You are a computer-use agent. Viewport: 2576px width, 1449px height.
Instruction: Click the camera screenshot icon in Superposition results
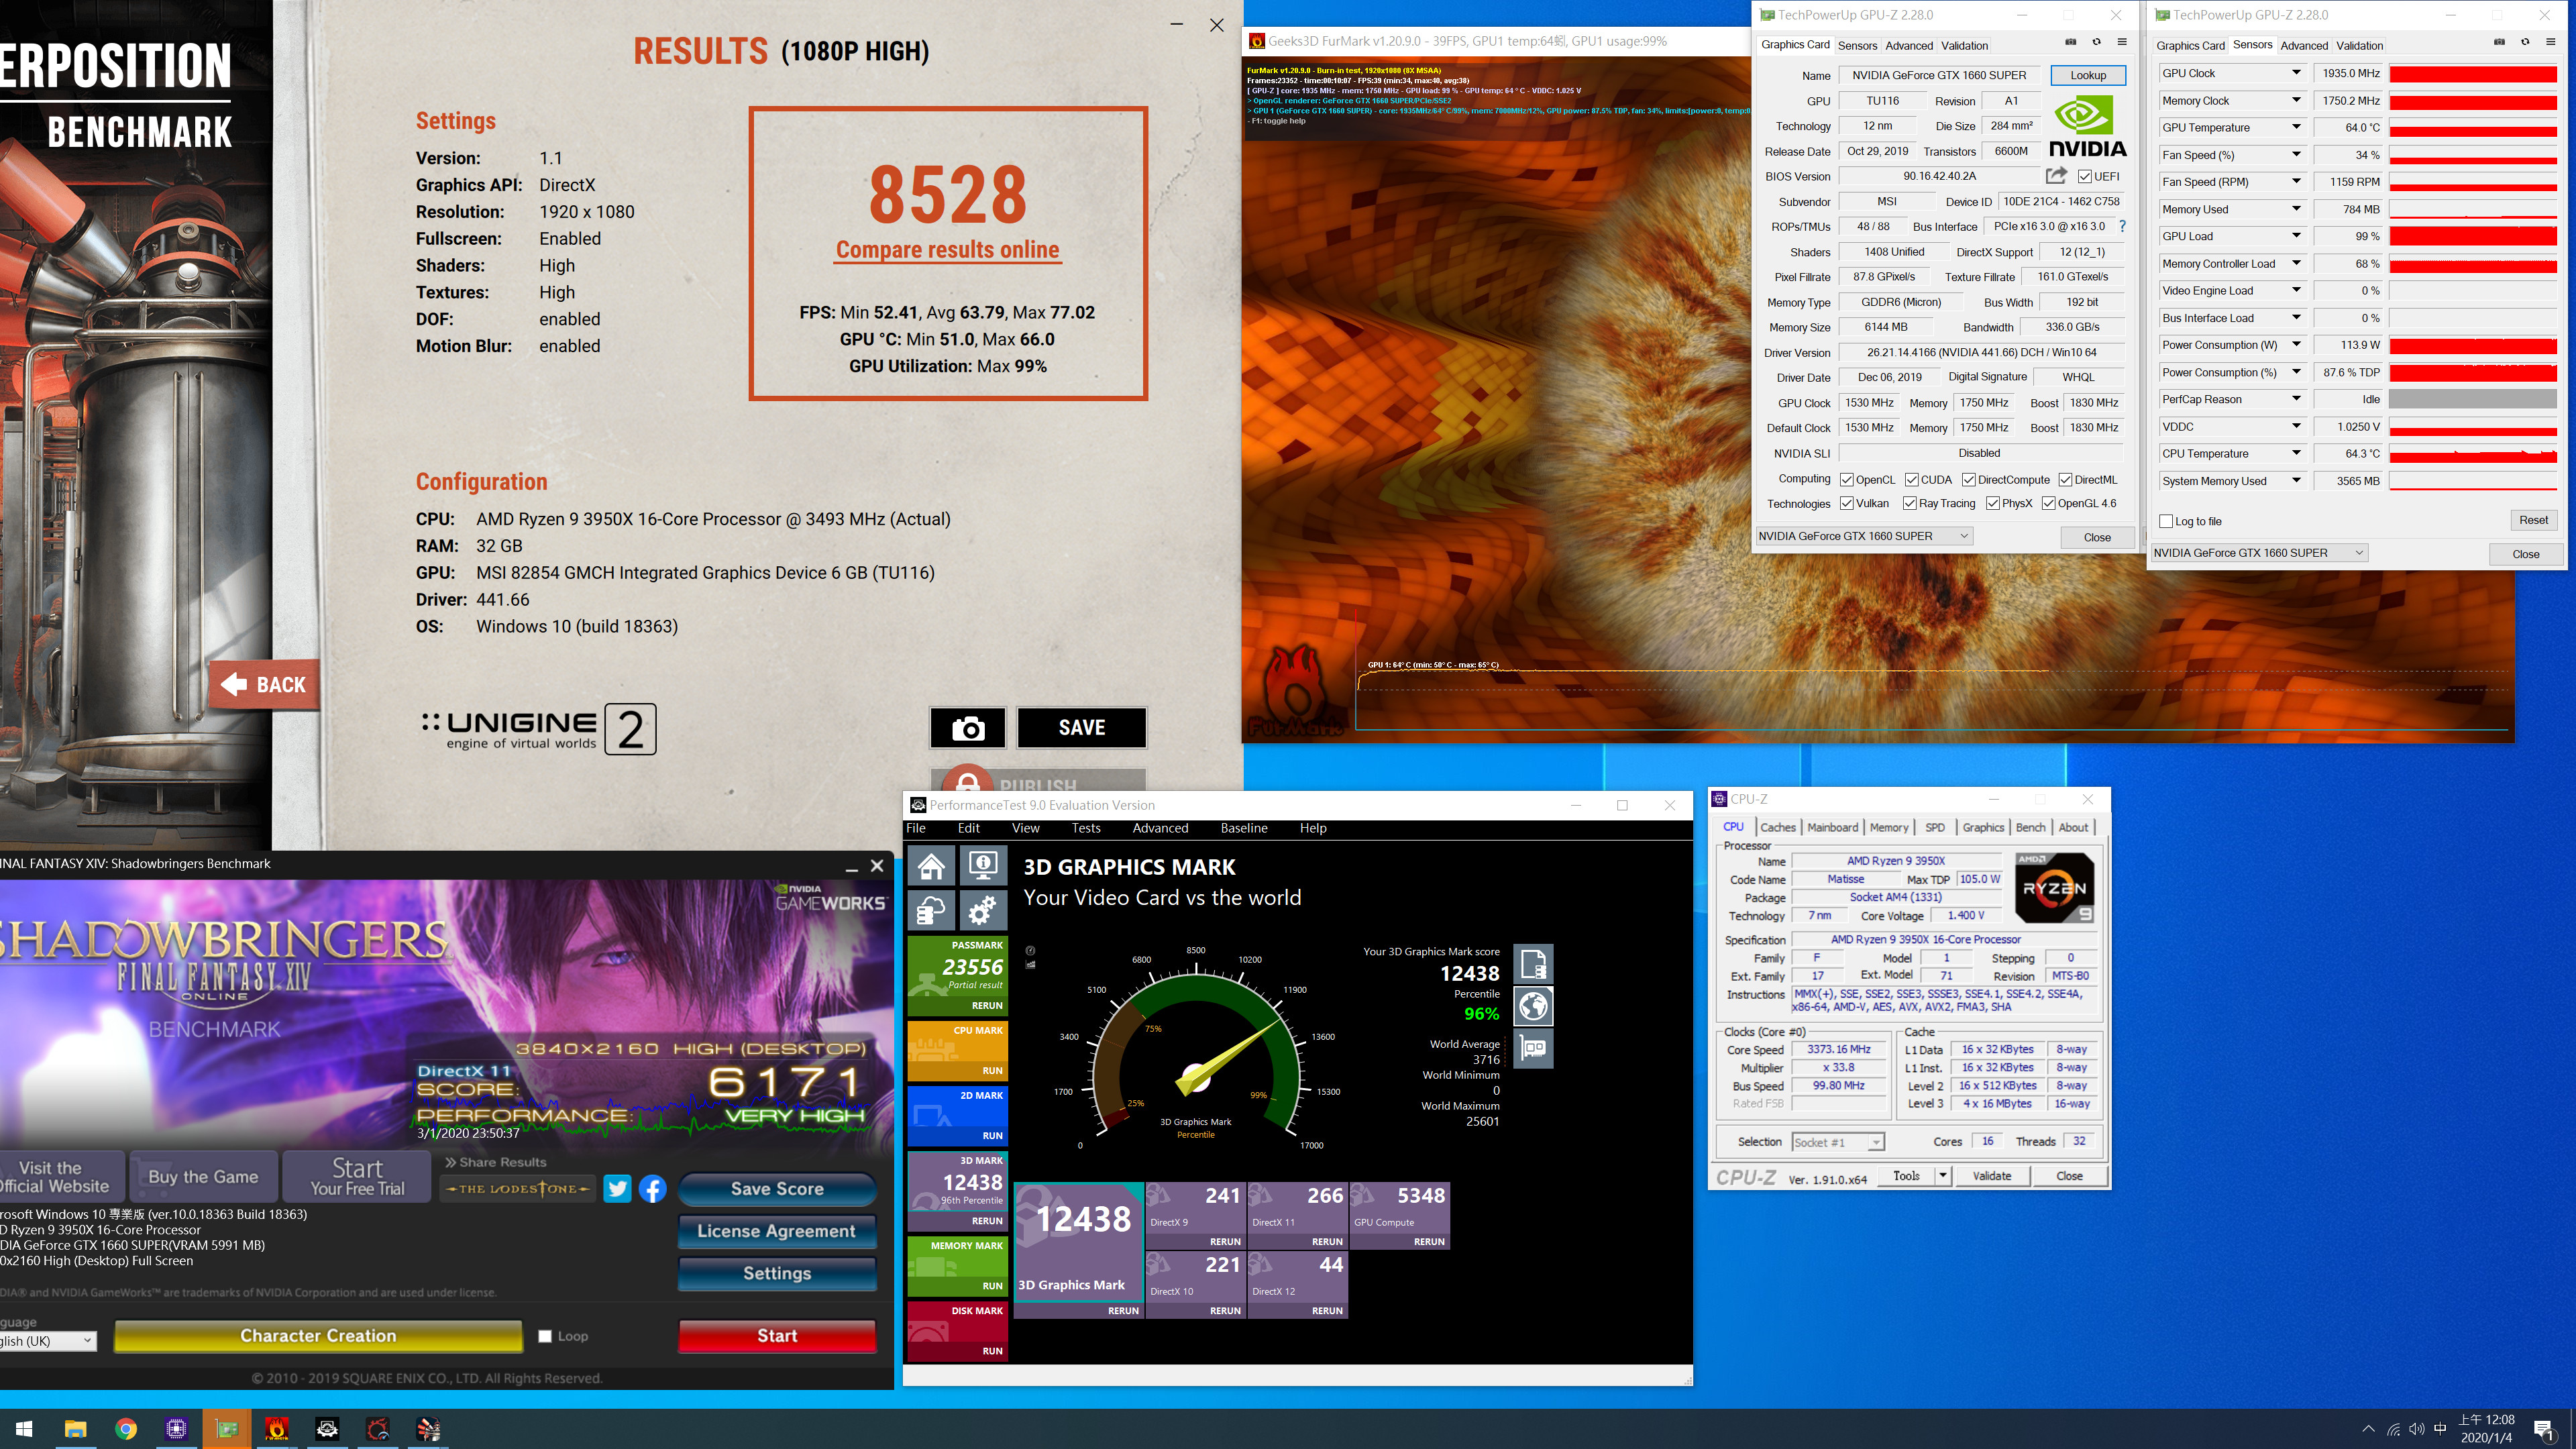(967, 728)
